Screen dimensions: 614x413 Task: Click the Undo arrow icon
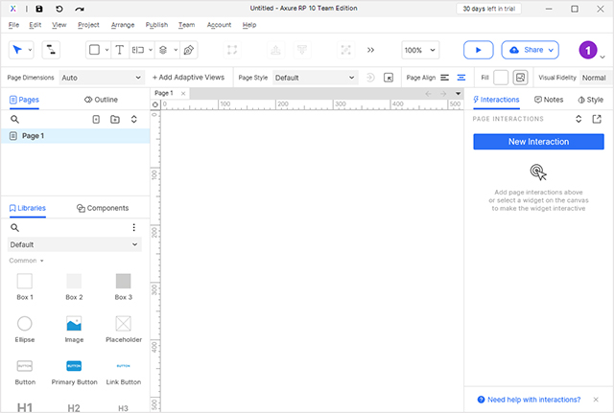(x=59, y=9)
